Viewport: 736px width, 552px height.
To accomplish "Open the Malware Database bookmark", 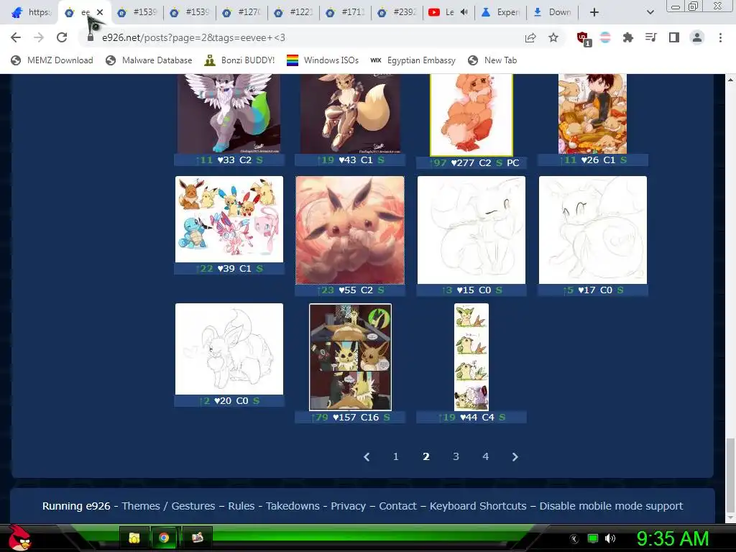I will click(x=149, y=60).
